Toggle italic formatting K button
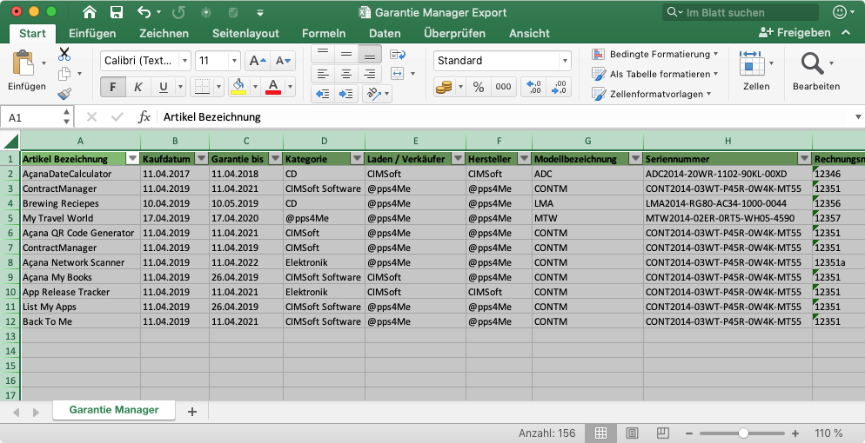Viewport: 865px width, 443px height. click(137, 87)
